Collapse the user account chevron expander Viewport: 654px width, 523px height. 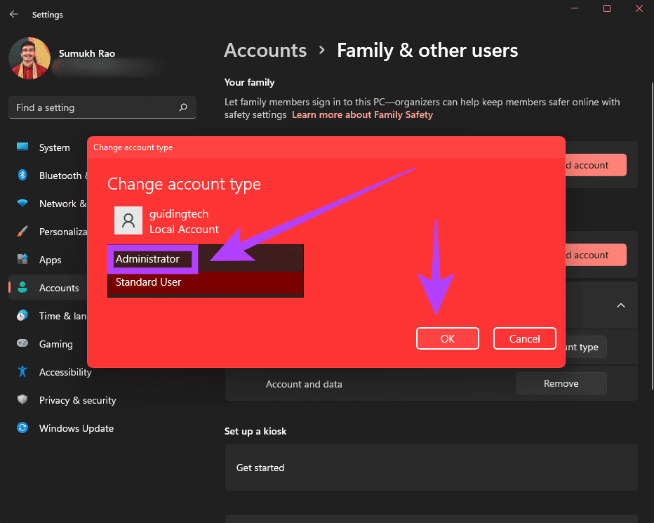point(620,305)
